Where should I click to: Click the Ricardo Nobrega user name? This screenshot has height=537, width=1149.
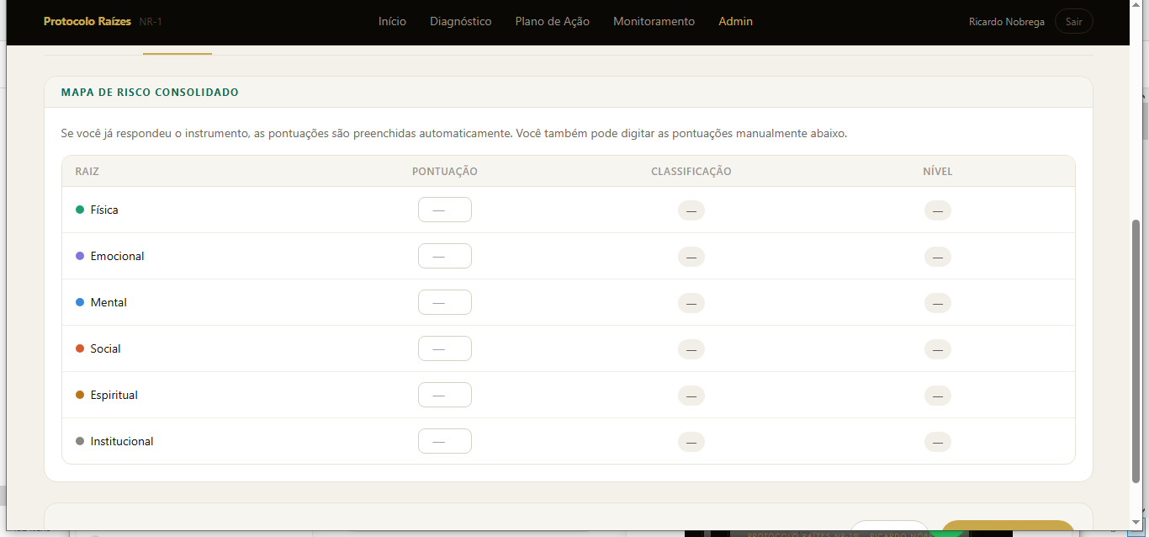(x=1007, y=22)
